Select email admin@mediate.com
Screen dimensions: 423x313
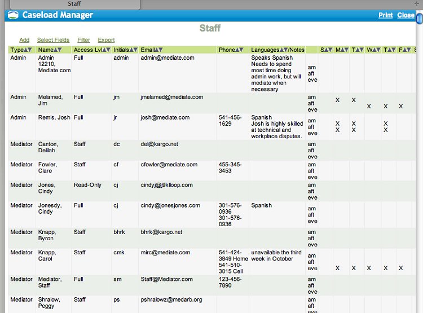click(168, 58)
